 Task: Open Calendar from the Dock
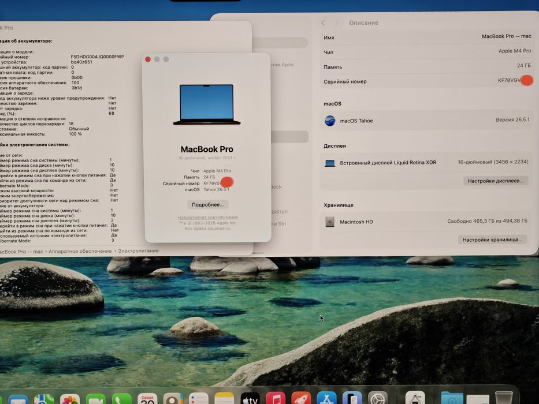(x=147, y=399)
